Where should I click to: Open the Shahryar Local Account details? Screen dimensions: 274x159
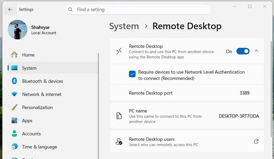(44, 30)
